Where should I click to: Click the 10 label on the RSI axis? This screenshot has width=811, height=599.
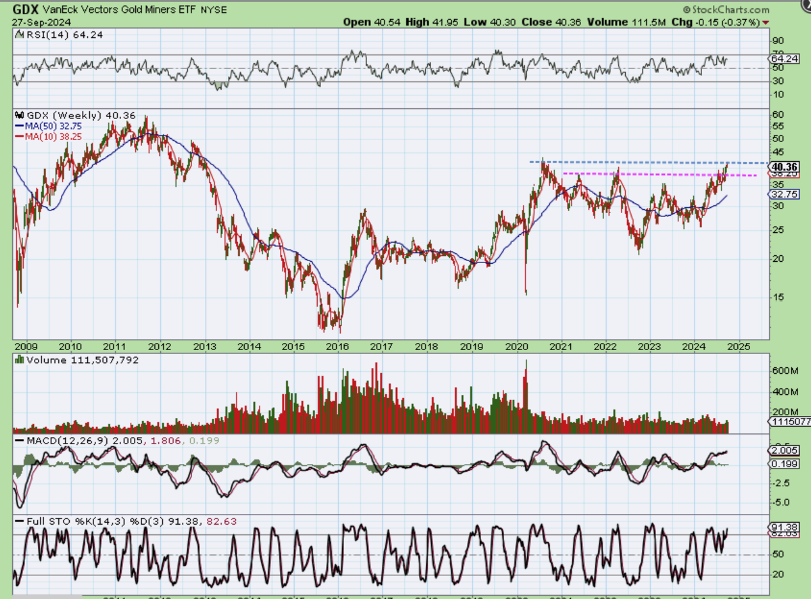777,94
